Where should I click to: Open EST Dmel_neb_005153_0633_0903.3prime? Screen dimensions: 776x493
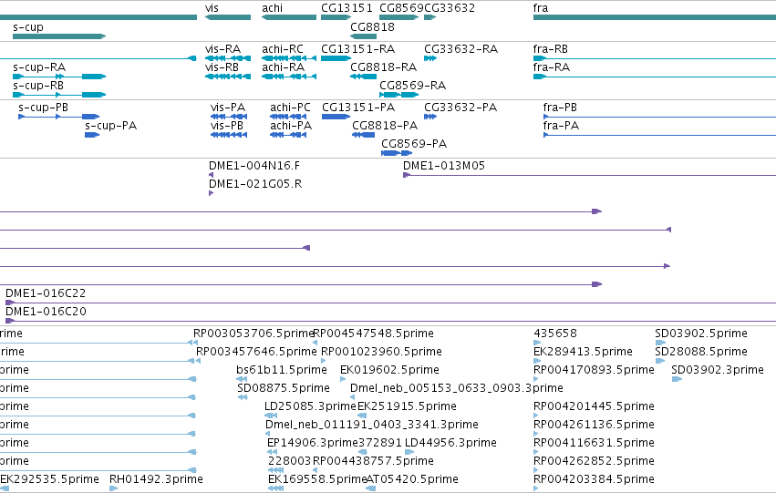[x=457, y=388]
